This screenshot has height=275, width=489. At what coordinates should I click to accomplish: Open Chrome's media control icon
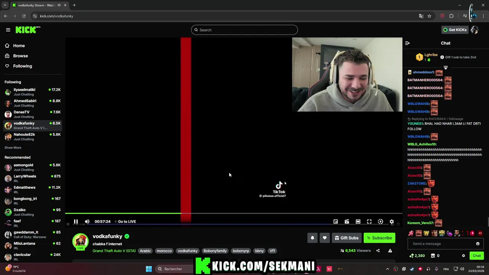click(x=465, y=16)
